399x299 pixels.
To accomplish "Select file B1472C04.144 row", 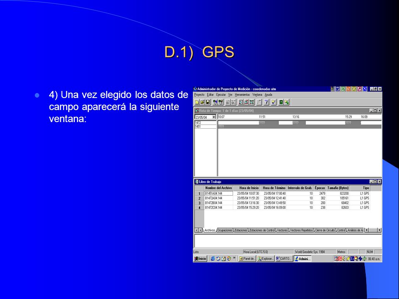I will click(287, 208).
